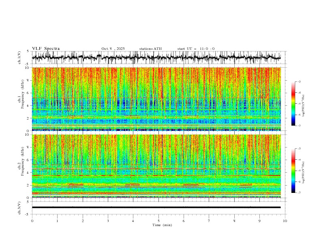
Task: Click the upper color scale bar
Action: pos(293,104)
